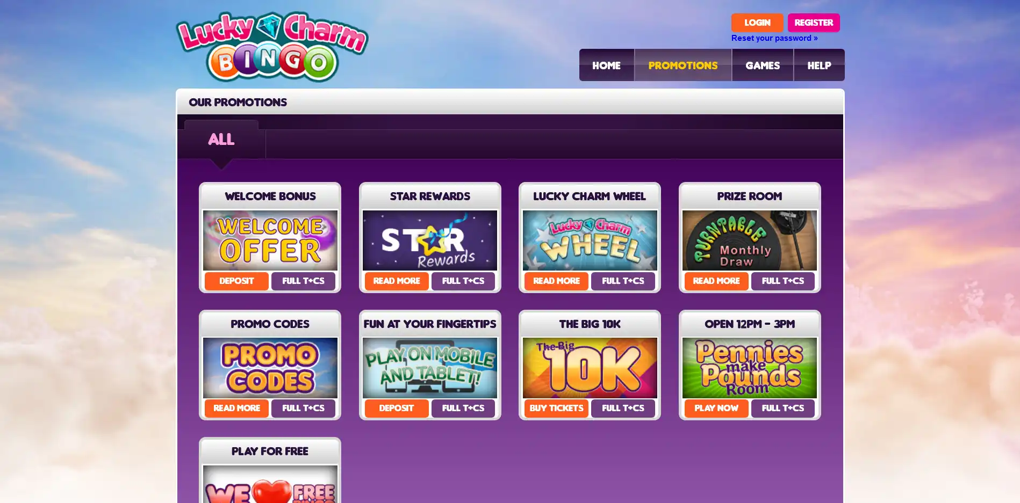The image size is (1020, 503).
Task: Go to the Games menu item
Action: click(x=763, y=65)
